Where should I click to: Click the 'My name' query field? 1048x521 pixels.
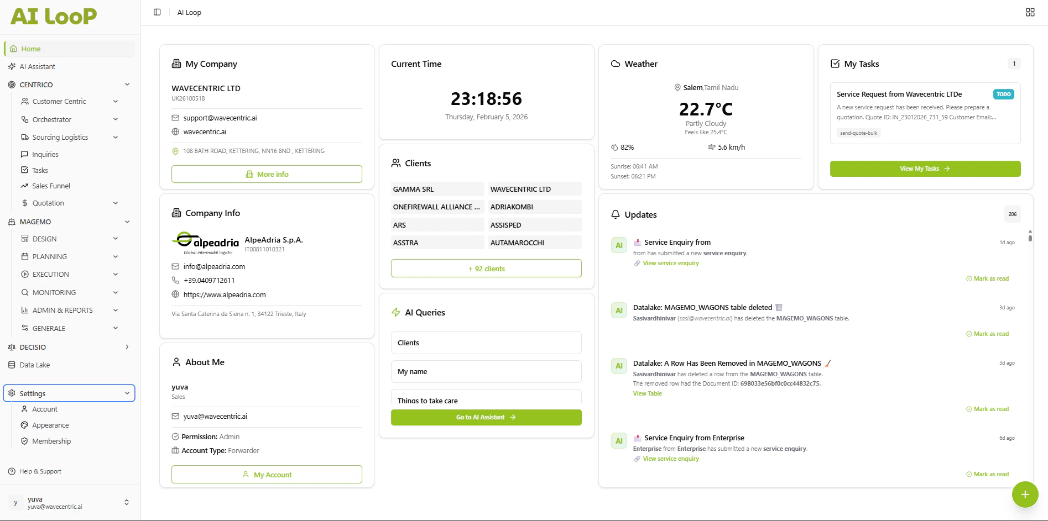tap(486, 371)
